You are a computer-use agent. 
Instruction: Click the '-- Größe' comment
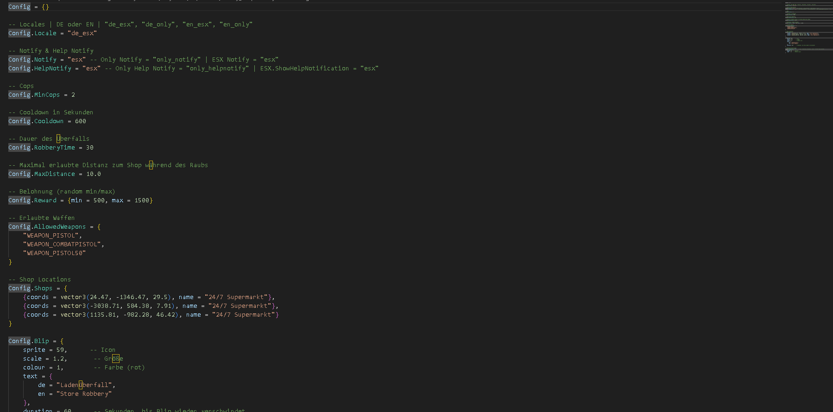click(x=108, y=359)
